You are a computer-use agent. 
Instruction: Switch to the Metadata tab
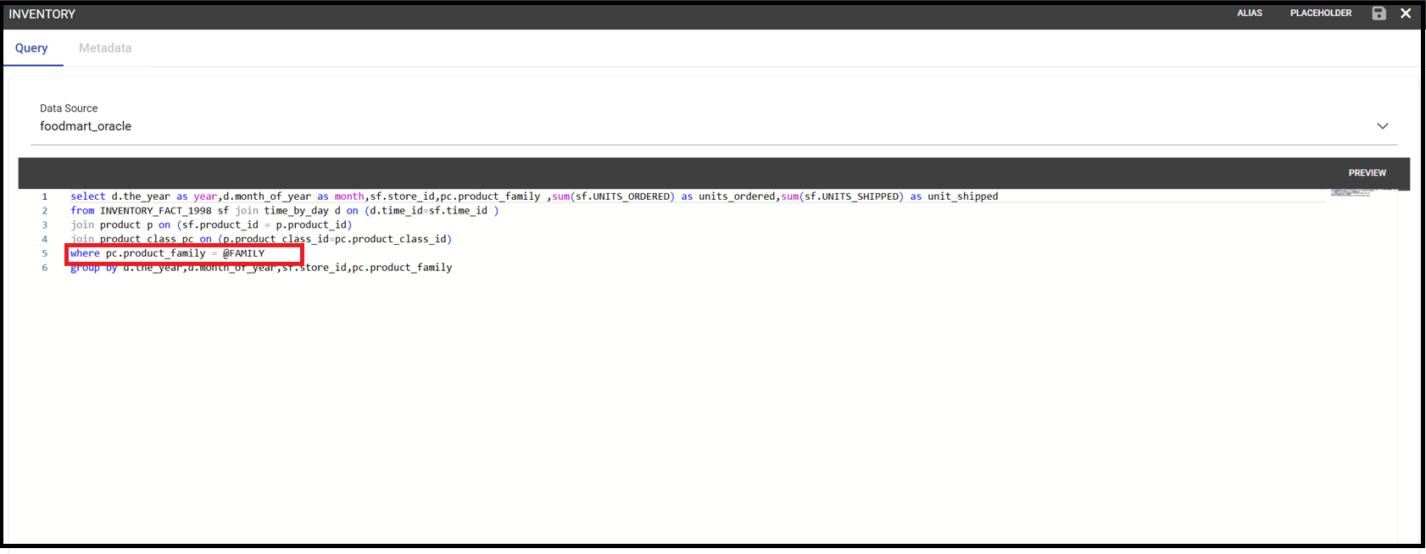pyautogui.click(x=105, y=48)
